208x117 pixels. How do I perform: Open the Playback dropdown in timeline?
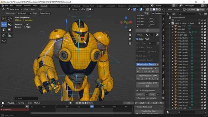(x=12, y=103)
